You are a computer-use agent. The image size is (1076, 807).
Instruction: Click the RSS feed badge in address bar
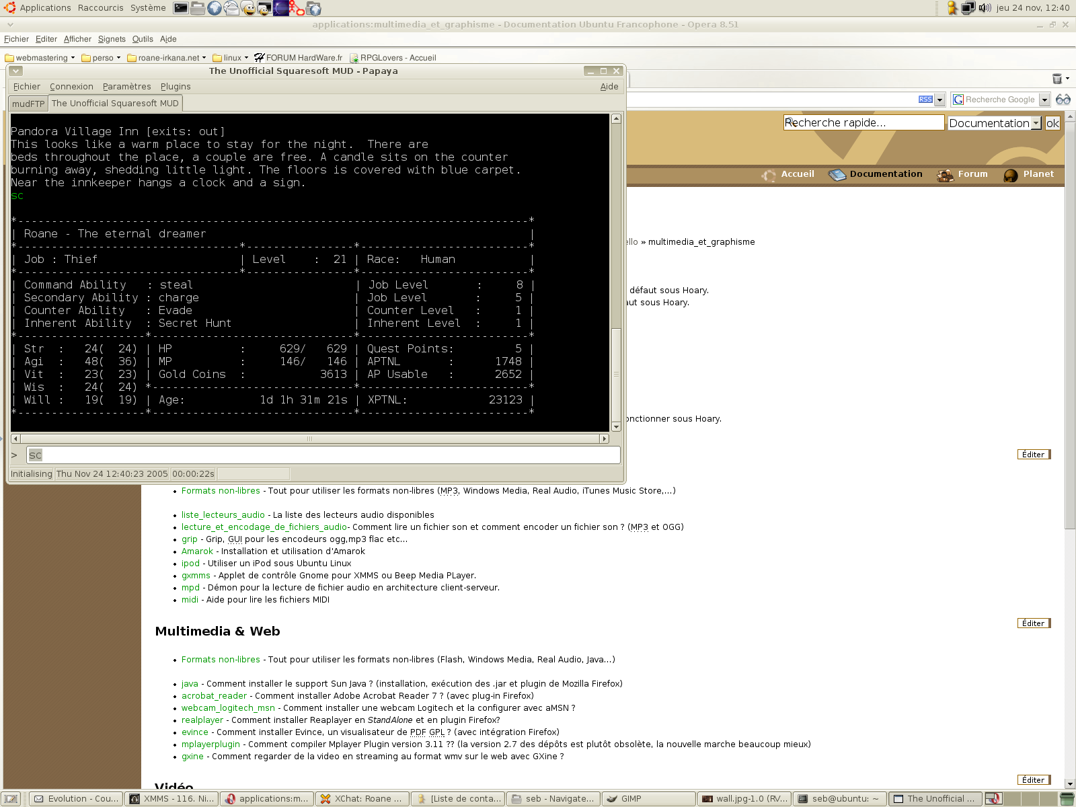[925, 100]
